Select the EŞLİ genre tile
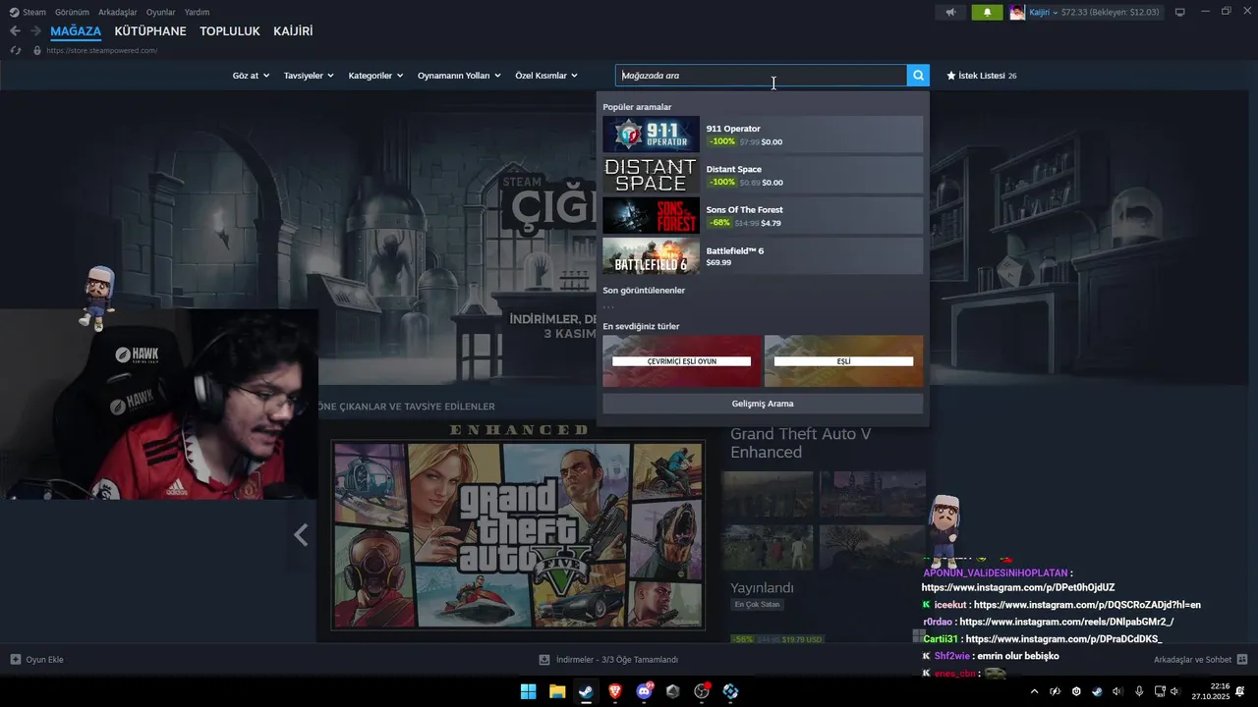 coord(843,360)
